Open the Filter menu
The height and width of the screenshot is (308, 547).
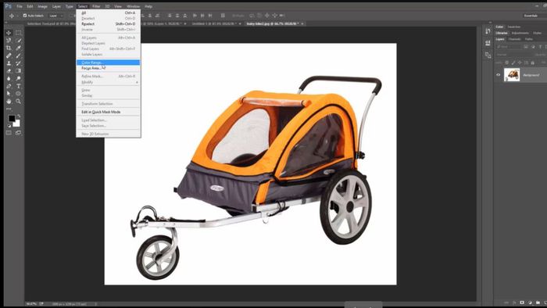click(x=96, y=6)
